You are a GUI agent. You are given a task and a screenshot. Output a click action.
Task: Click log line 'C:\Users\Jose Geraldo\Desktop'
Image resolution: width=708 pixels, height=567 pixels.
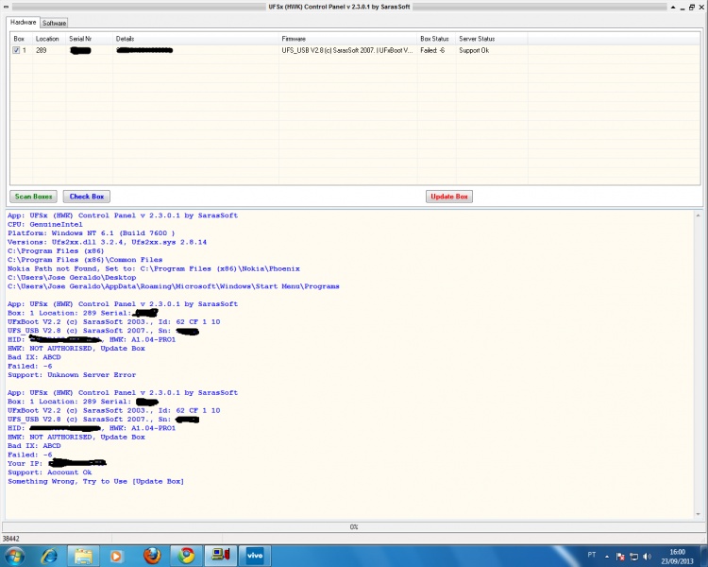[x=72, y=278]
